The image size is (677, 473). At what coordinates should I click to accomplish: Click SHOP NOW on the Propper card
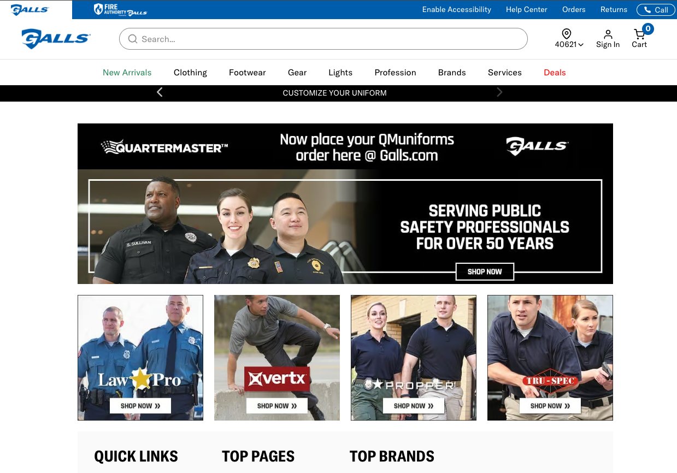point(414,406)
